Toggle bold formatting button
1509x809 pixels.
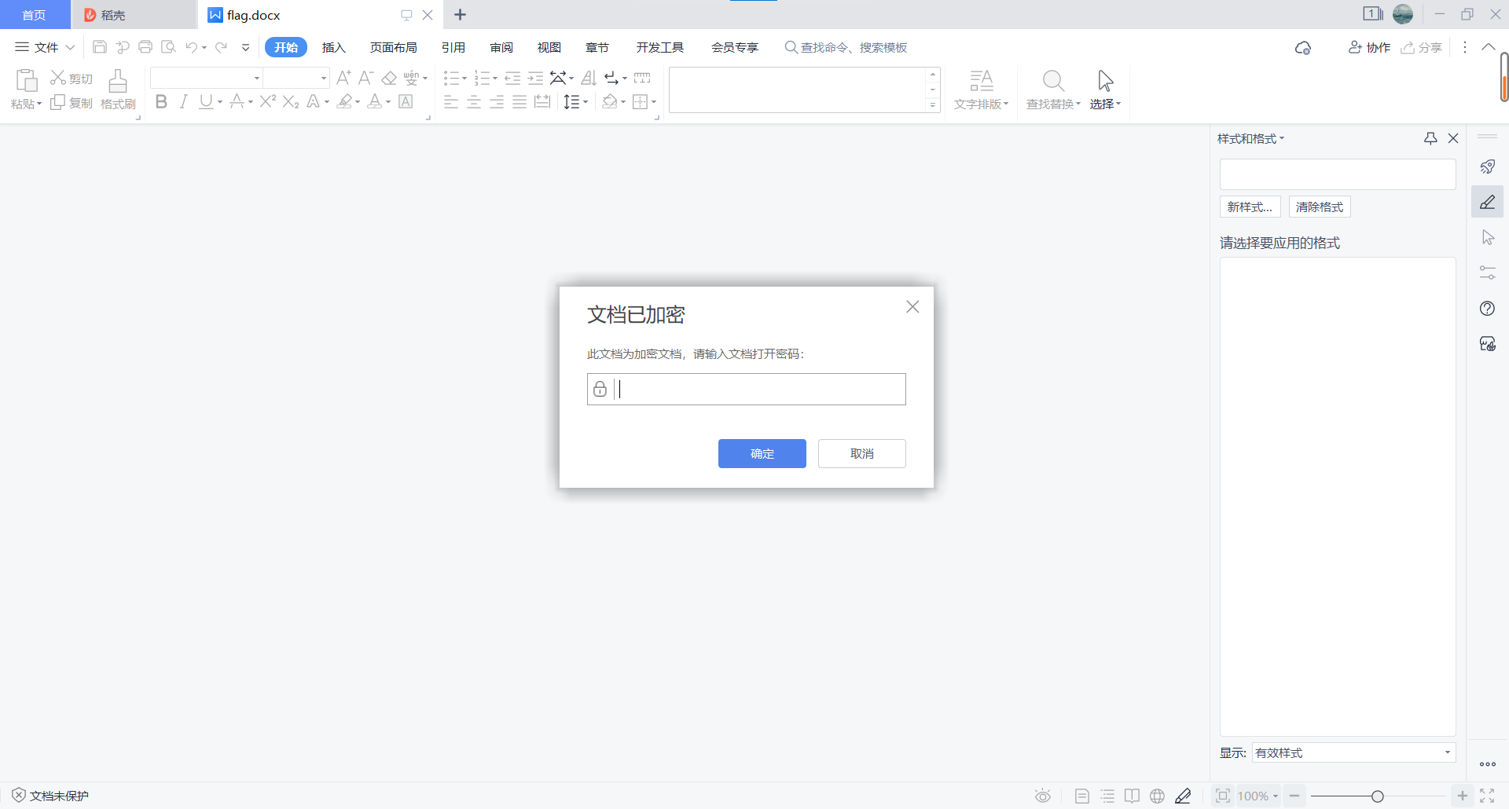tap(161, 102)
